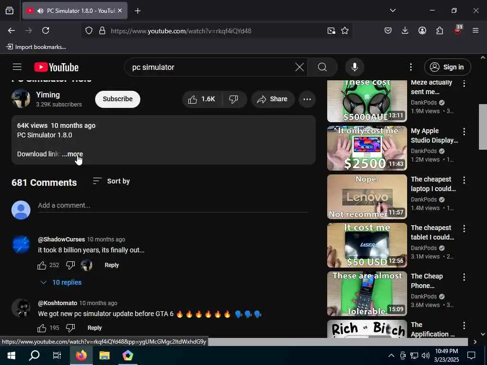Open the Lenovo cheapest laptop thumbnail

367,196
